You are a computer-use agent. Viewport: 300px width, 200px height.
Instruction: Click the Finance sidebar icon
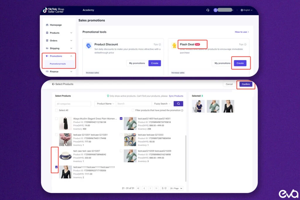(47, 71)
